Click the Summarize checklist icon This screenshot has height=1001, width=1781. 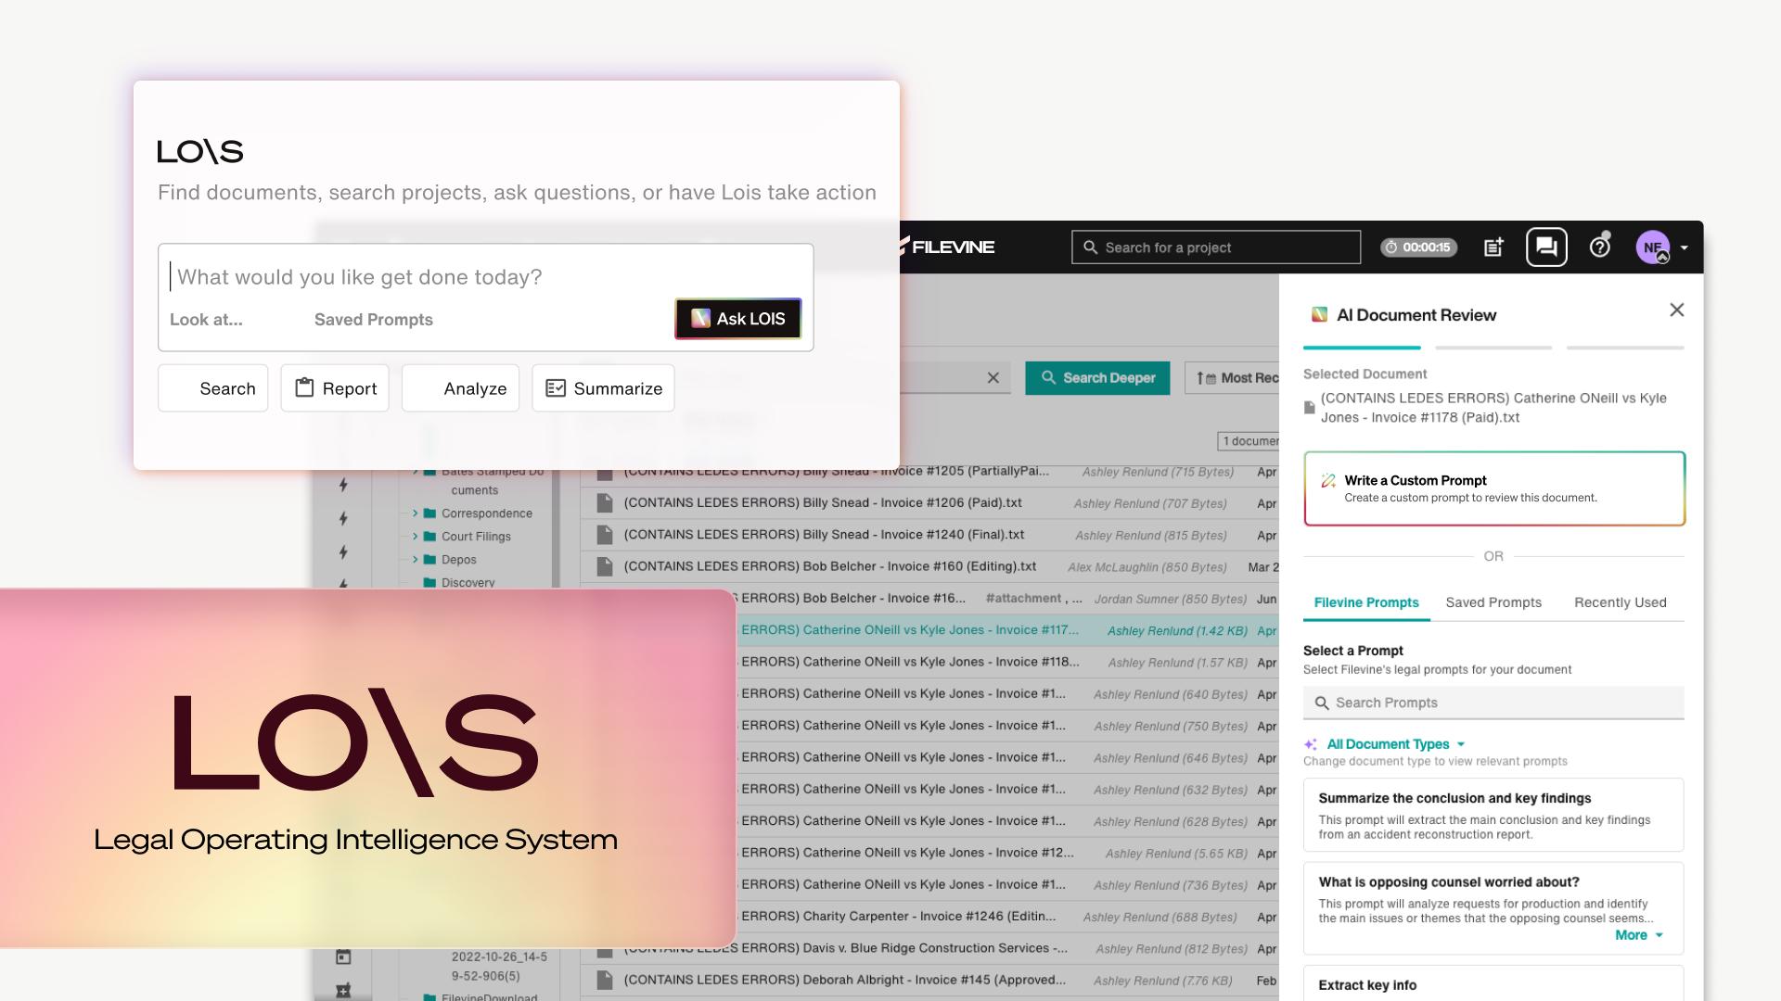click(x=555, y=387)
